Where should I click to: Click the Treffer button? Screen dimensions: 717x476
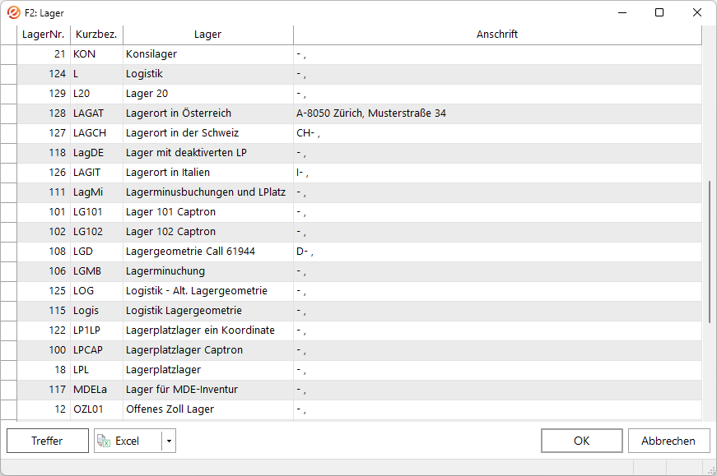(48, 441)
